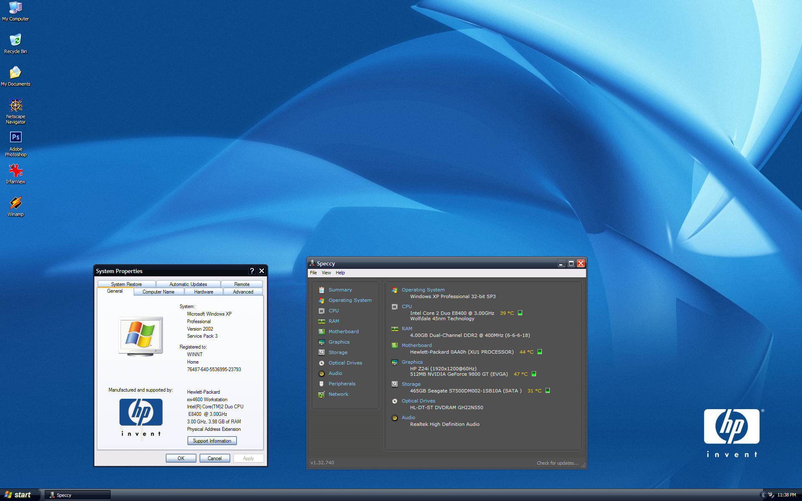Image resolution: width=802 pixels, height=501 pixels.
Task: Click Windows XP Professional 32-bit SP3 text
Action: (x=453, y=296)
